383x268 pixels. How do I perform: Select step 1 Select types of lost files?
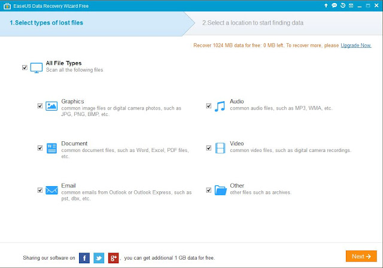pyautogui.click(x=47, y=23)
